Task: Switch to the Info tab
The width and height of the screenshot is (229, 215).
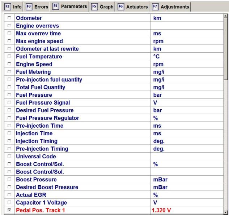Action: pyautogui.click(x=11, y=7)
